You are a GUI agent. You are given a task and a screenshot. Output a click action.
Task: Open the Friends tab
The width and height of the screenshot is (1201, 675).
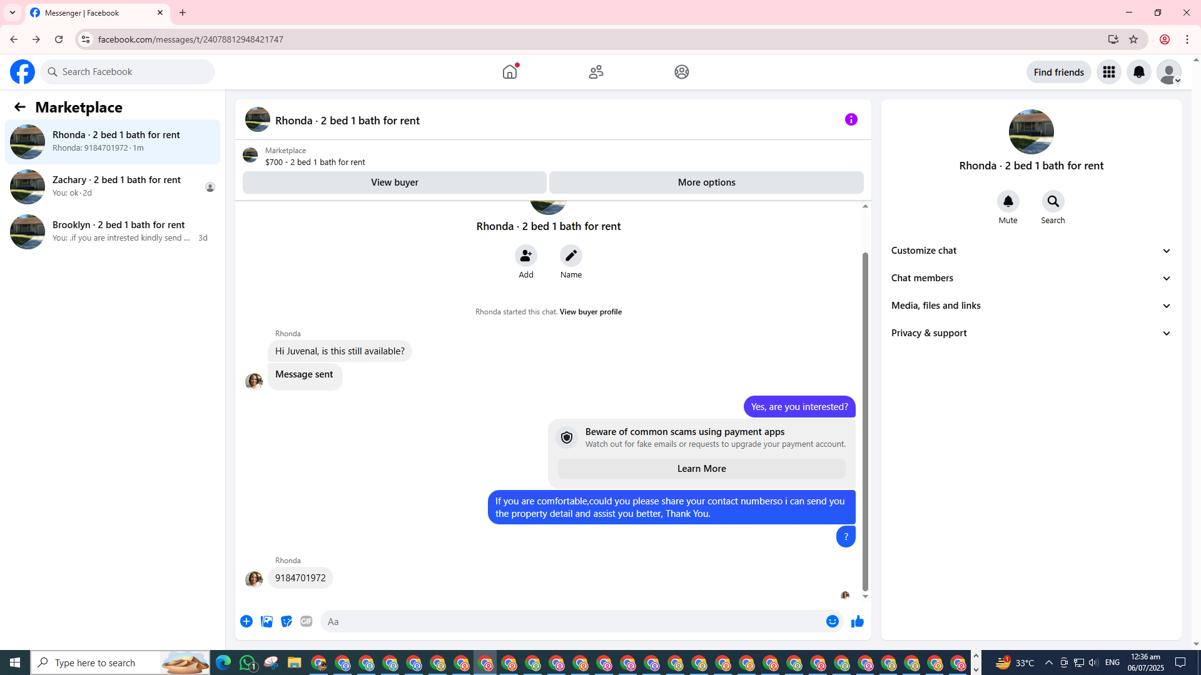pos(595,72)
